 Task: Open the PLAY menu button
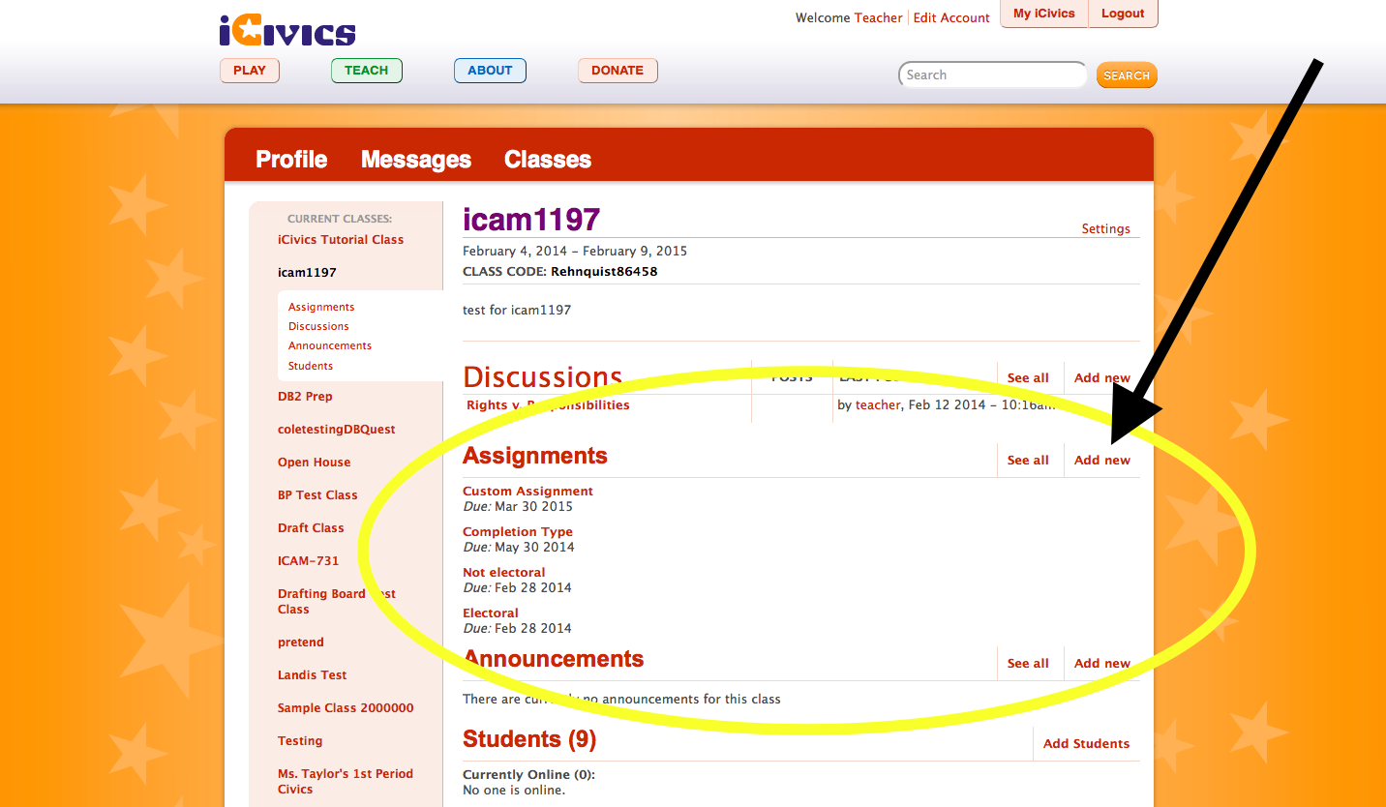pos(250,71)
